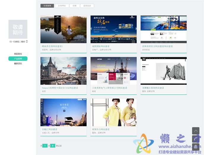204x155 pixels.
Task: Choose the 最新创意 filter tab
Action: [x=87, y=6]
